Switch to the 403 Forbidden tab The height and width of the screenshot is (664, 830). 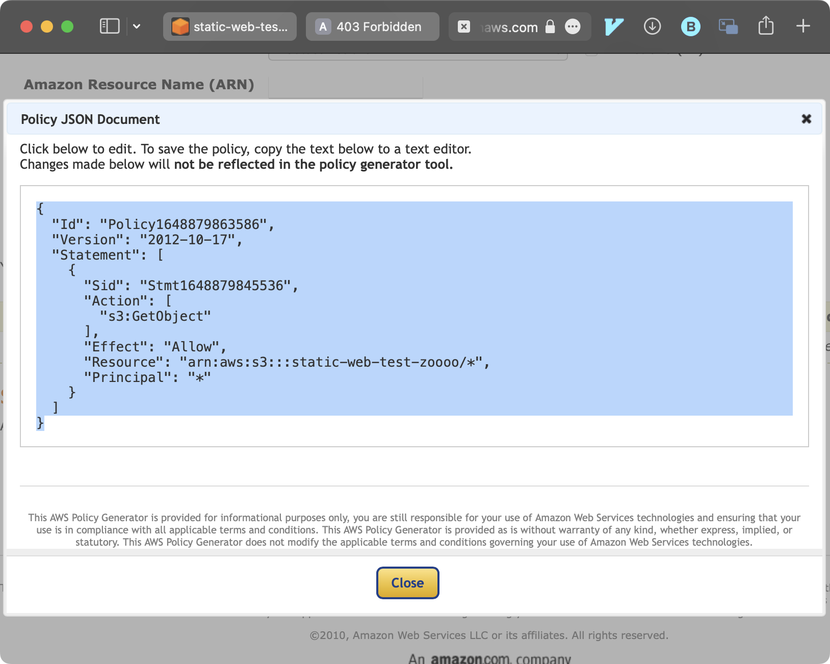373,27
